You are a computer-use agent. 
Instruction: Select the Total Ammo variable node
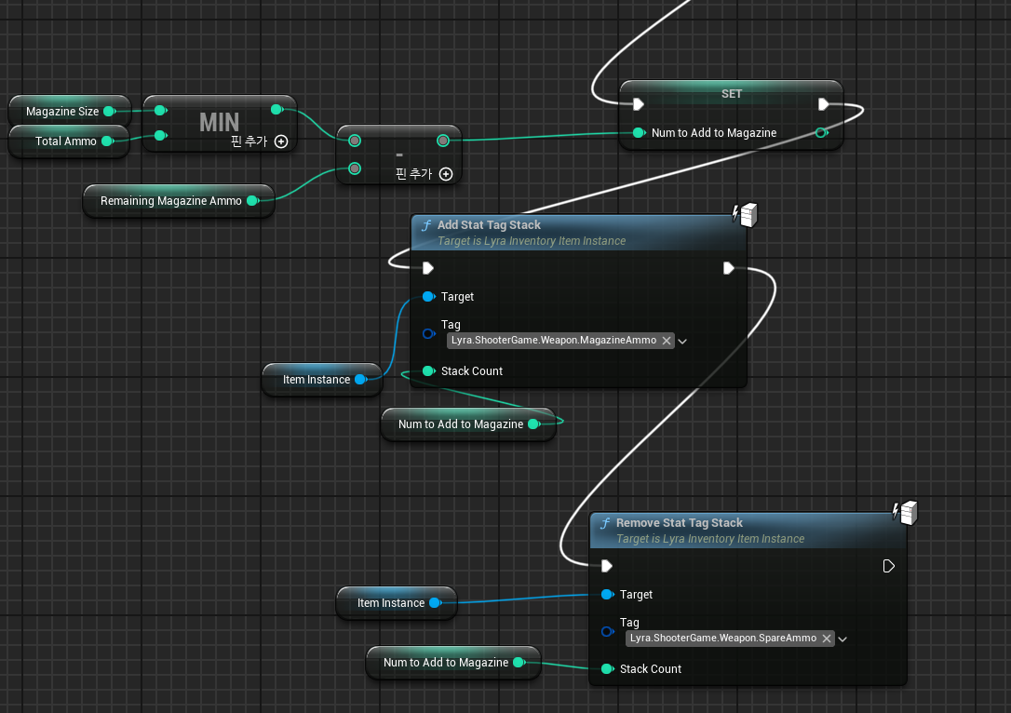(x=69, y=141)
